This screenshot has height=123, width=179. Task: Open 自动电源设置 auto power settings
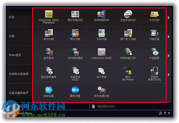[101, 90]
